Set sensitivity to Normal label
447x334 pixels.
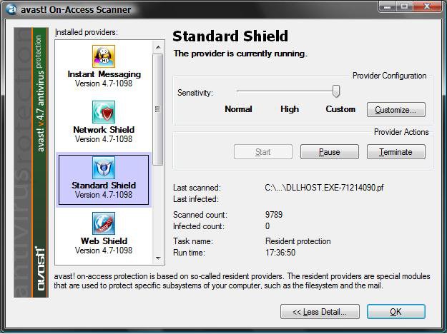[238, 109]
